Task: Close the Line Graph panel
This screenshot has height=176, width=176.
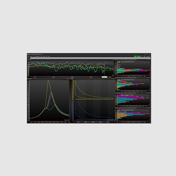Action: 114,60
